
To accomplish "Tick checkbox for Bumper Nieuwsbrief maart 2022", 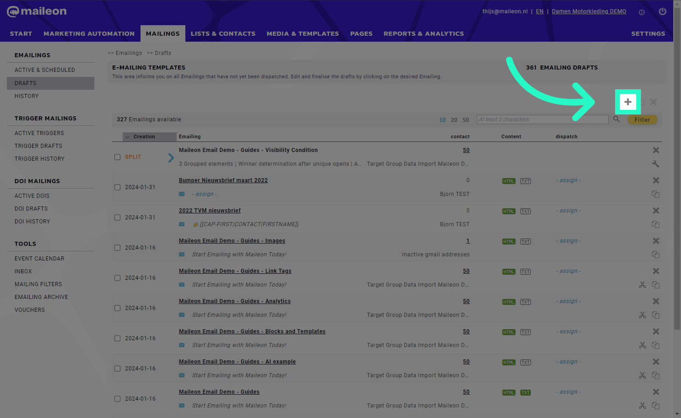I will coord(117,187).
